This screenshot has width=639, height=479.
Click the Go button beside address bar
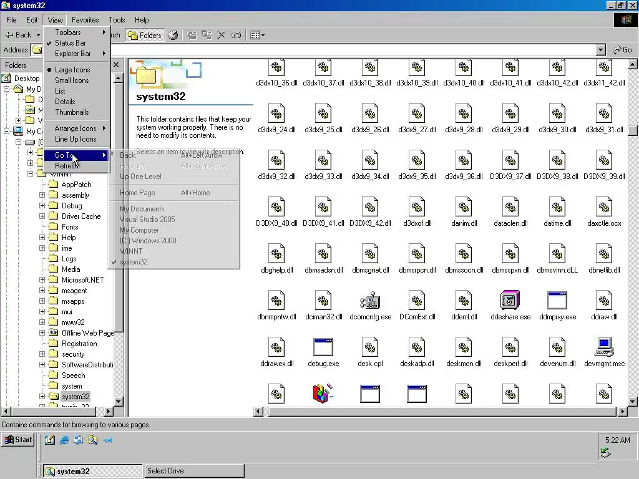[x=623, y=50]
